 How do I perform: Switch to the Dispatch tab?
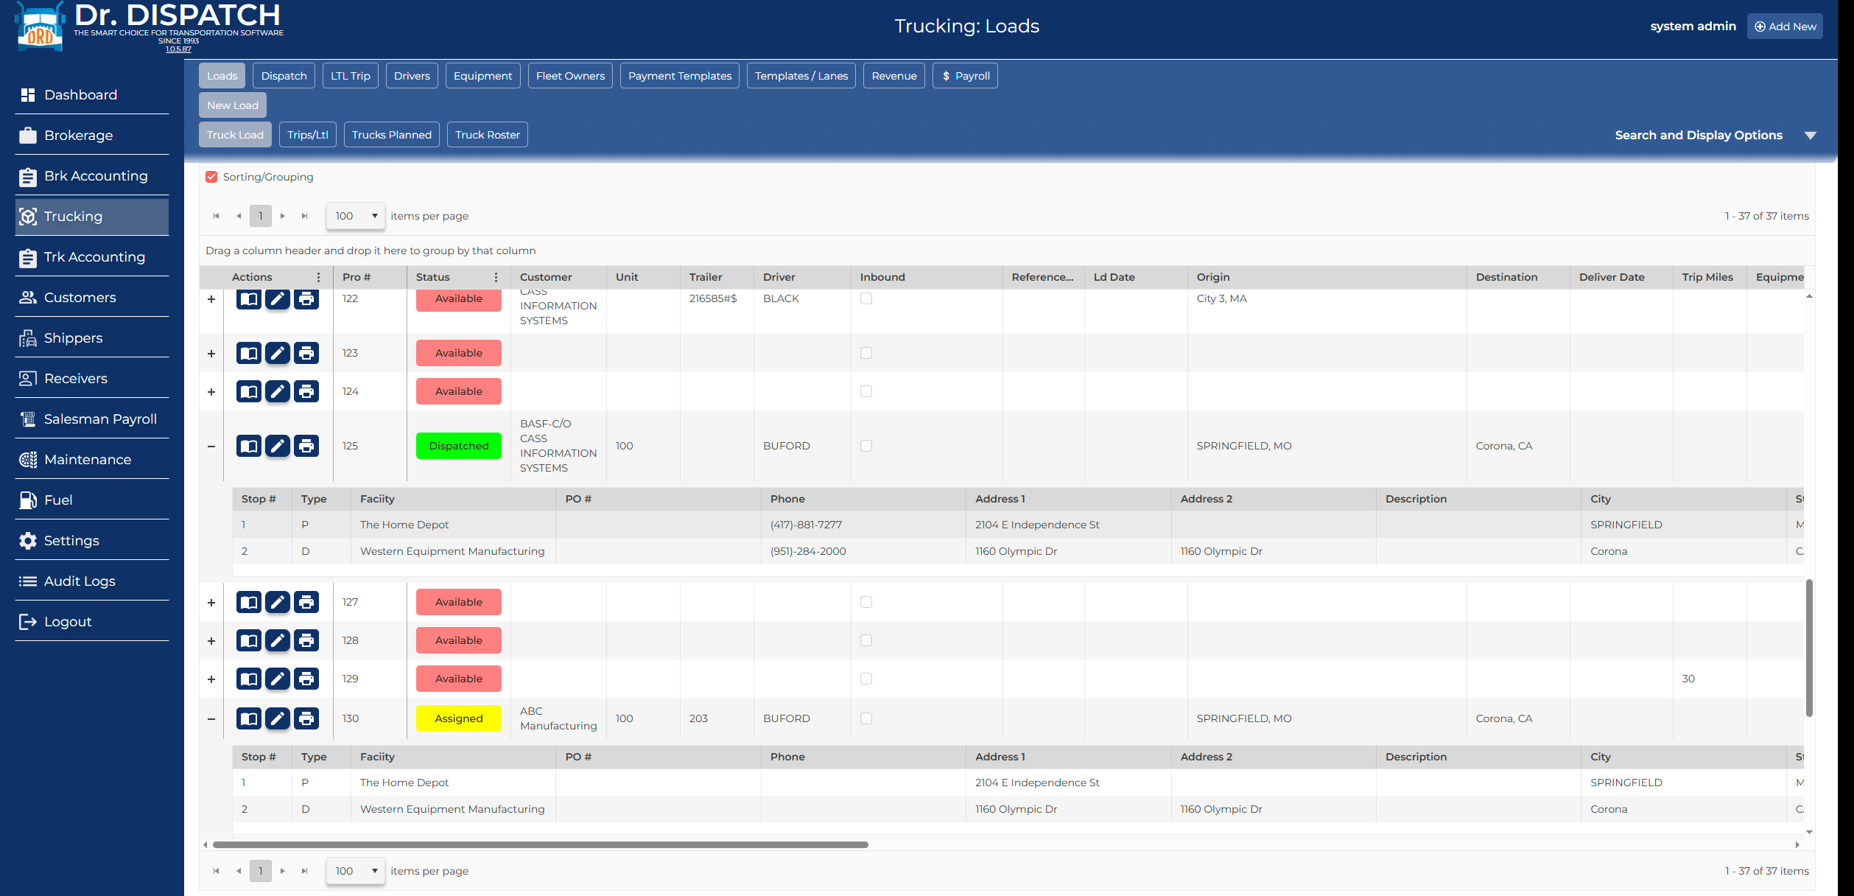[284, 76]
